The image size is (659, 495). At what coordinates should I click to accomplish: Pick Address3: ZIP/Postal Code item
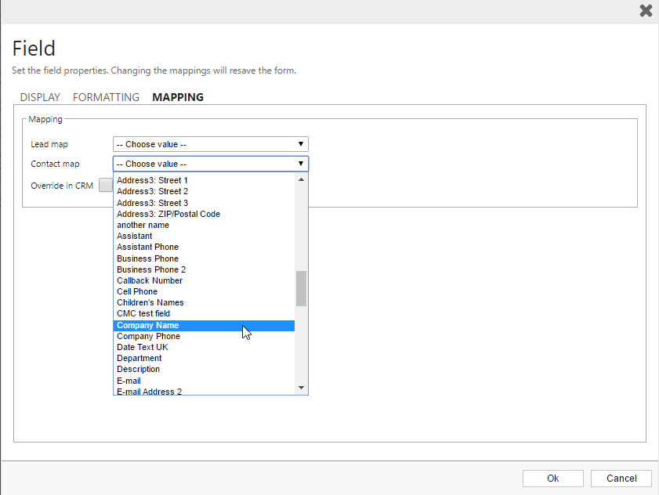pyautogui.click(x=168, y=214)
